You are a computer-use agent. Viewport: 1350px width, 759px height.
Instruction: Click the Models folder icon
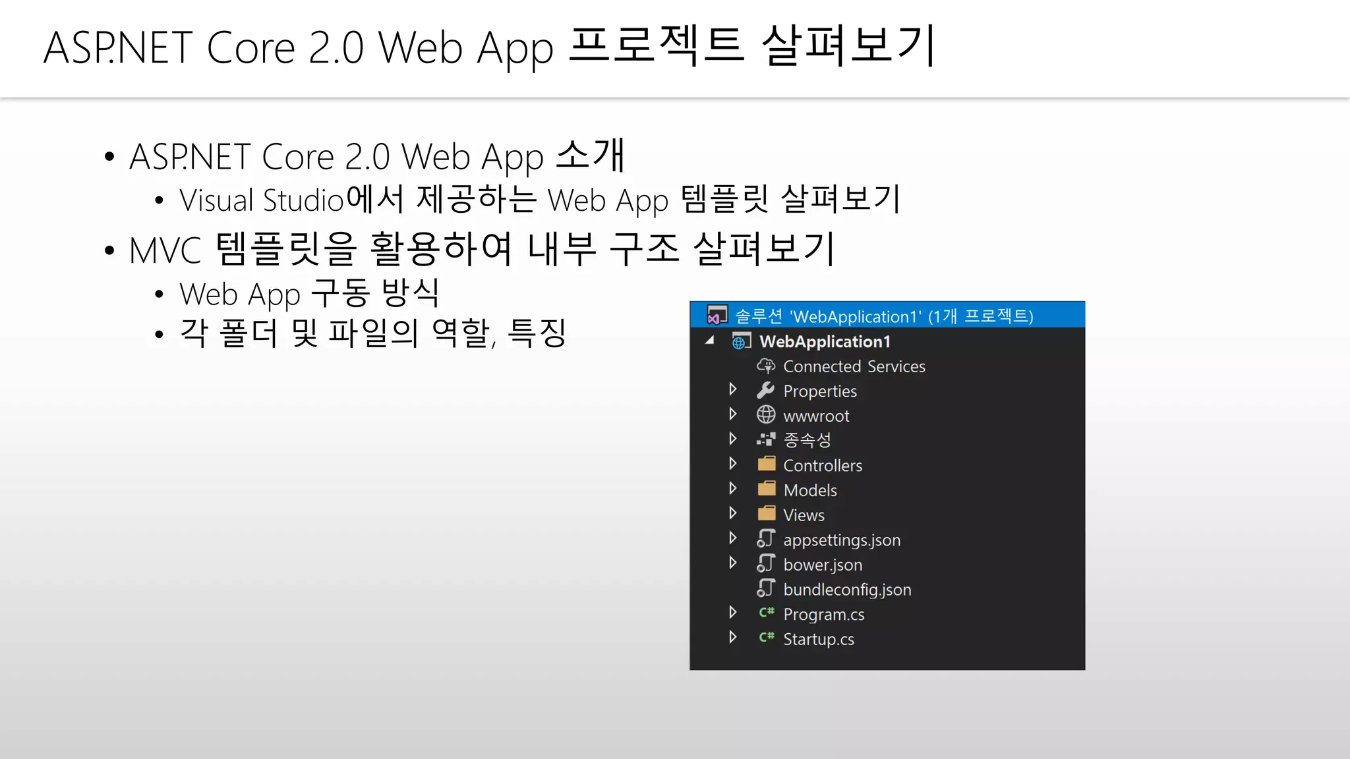click(767, 489)
